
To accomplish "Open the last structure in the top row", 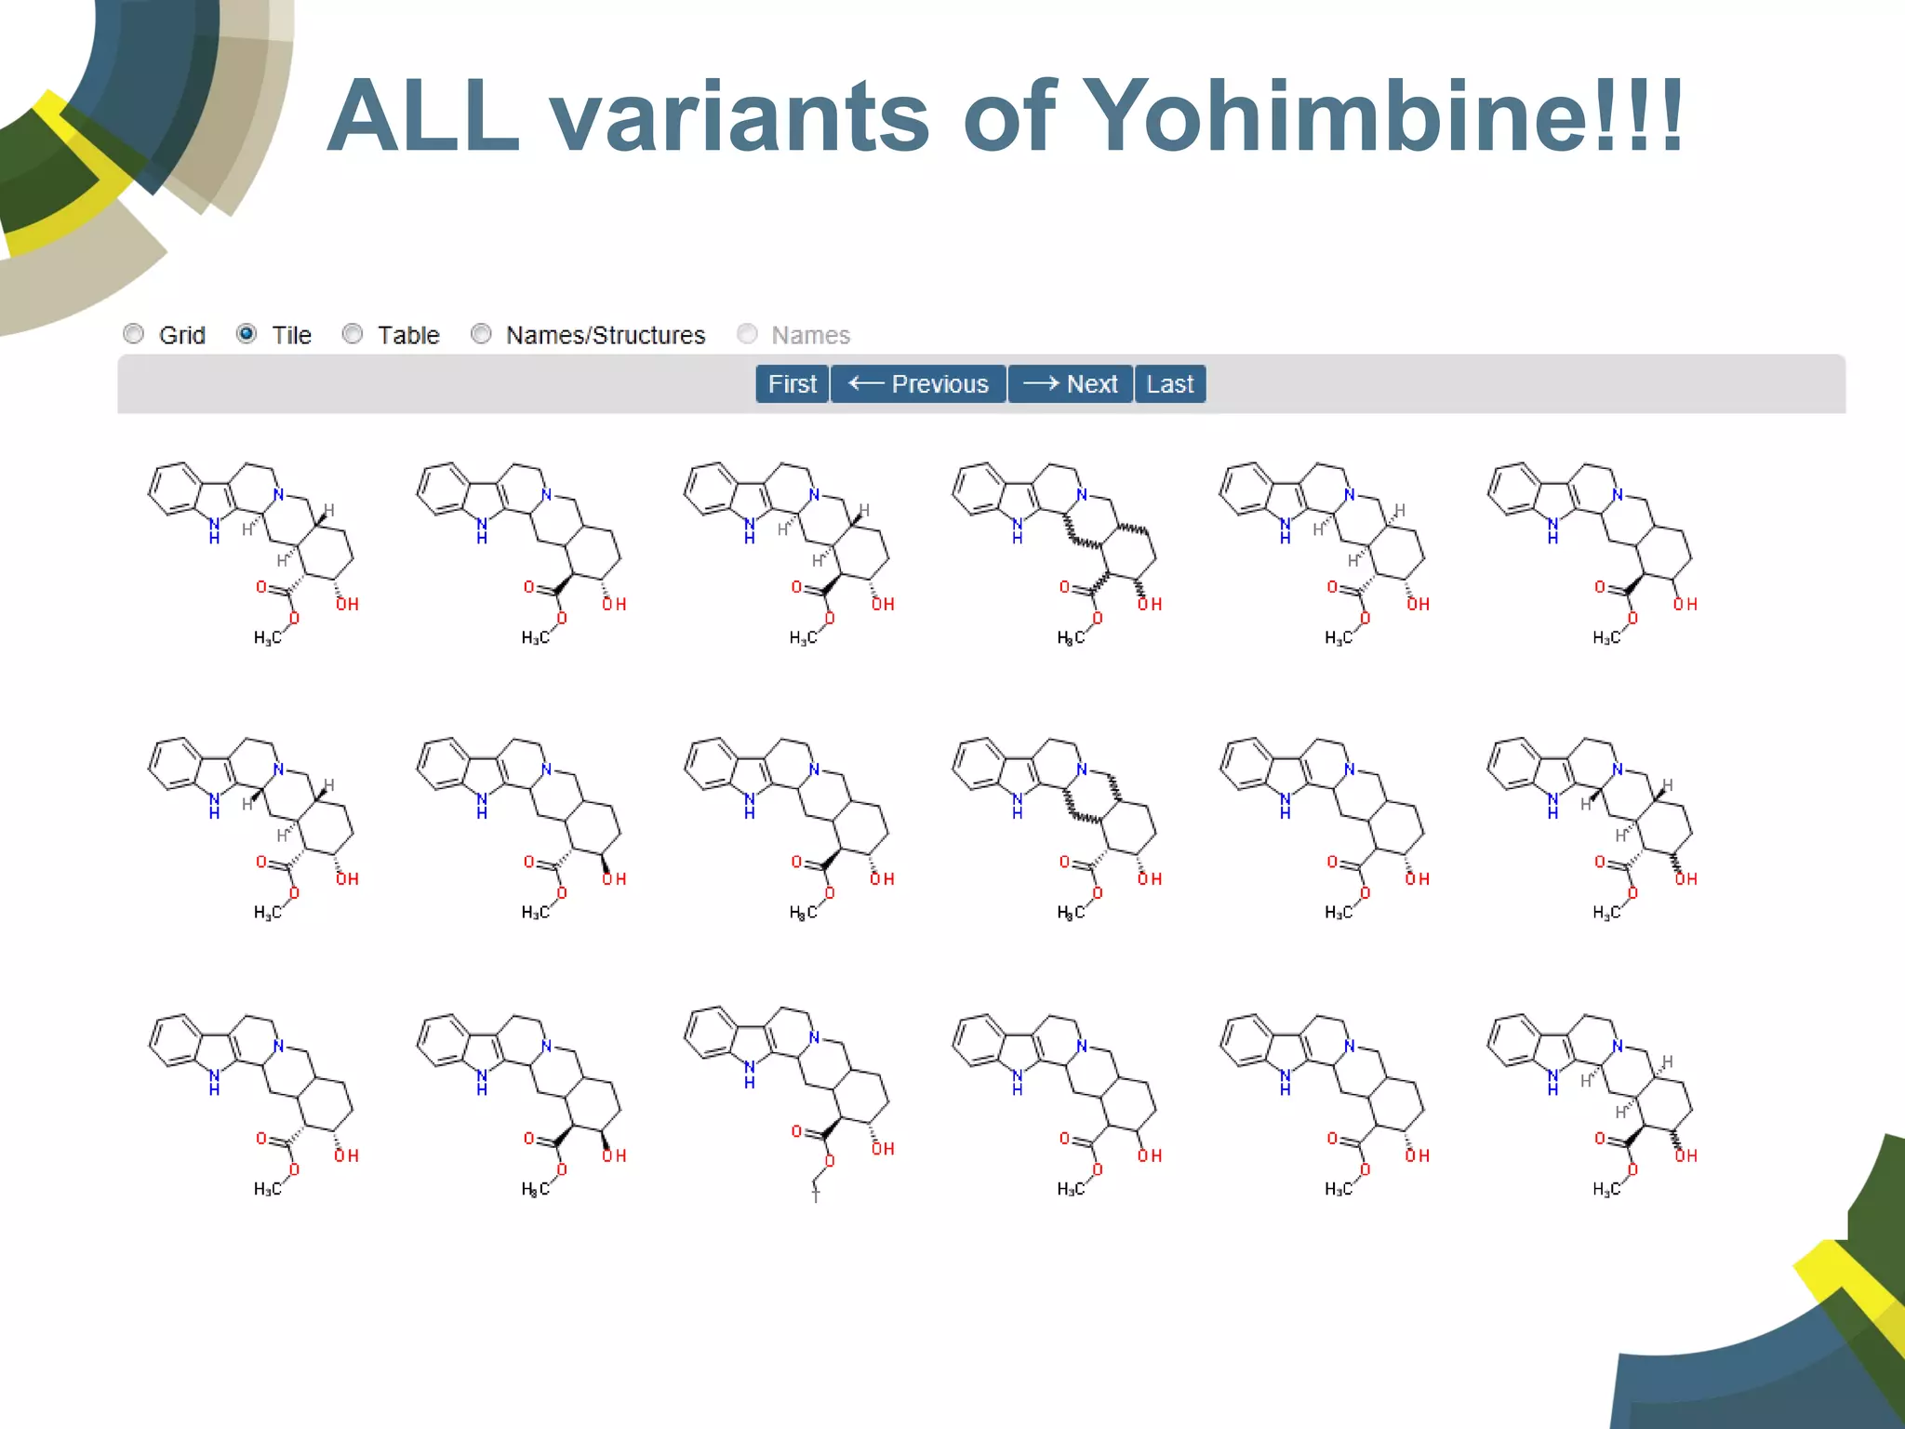I will pos(1592,554).
